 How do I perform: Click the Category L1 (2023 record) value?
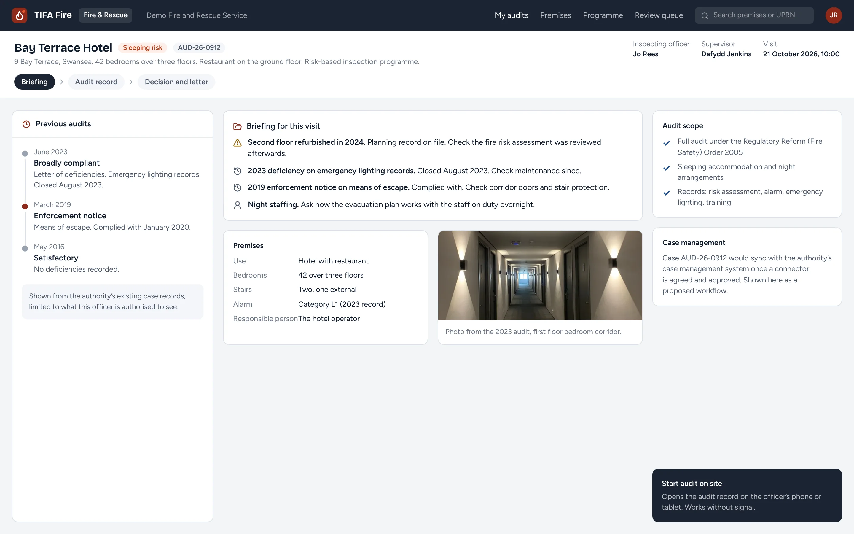pyautogui.click(x=342, y=304)
